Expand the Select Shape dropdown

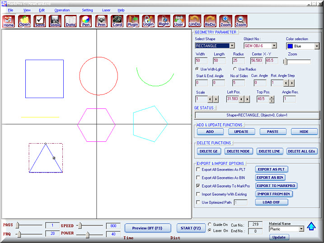pyautogui.click(x=232, y=46)
